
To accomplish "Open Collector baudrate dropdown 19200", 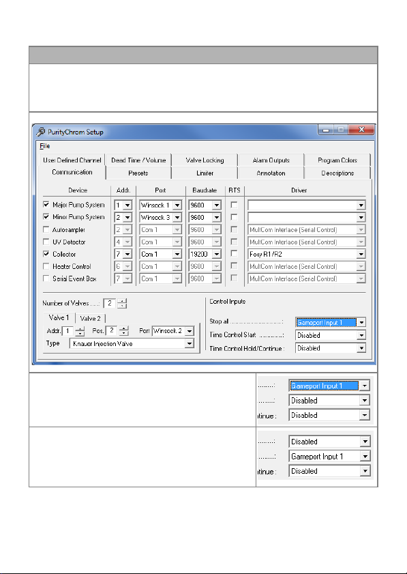I will (x=217, y=254).
